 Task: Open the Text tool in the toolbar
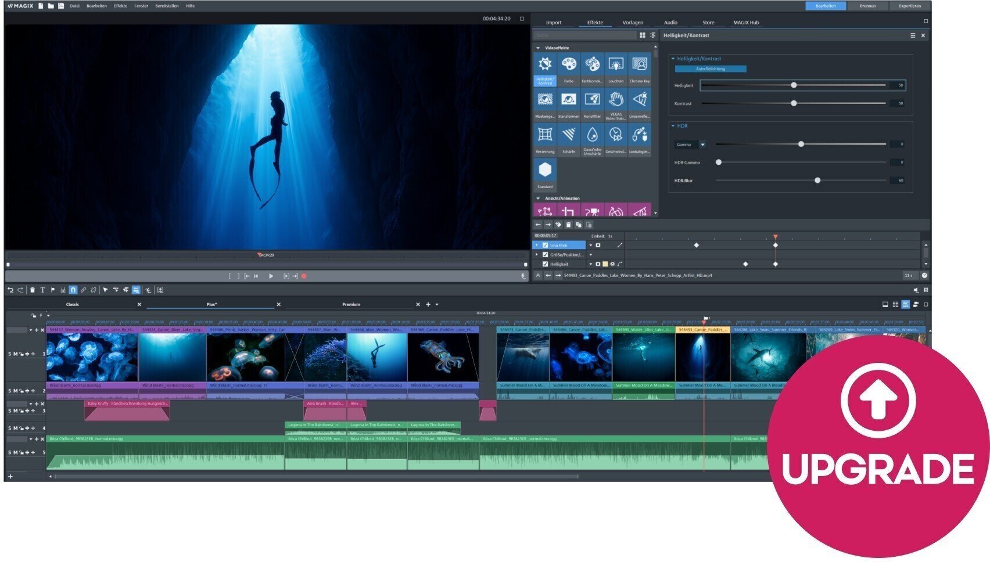(43, 290)
